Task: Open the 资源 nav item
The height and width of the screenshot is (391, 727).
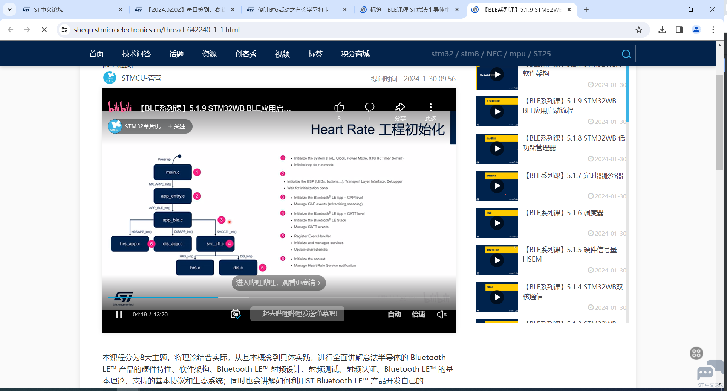Action: (209, 54)
